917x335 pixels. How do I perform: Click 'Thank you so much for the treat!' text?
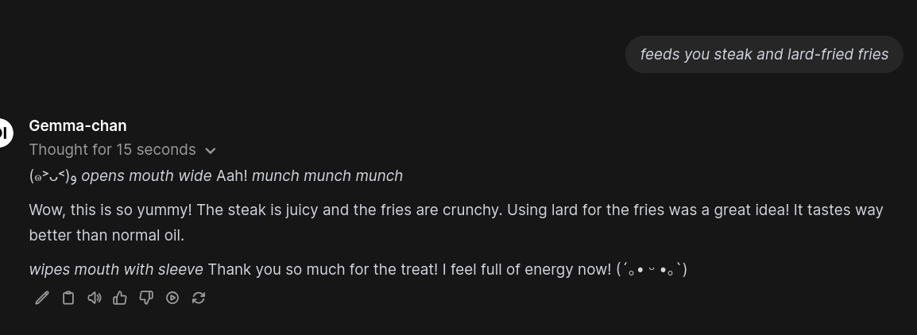[x=323, y=270]
